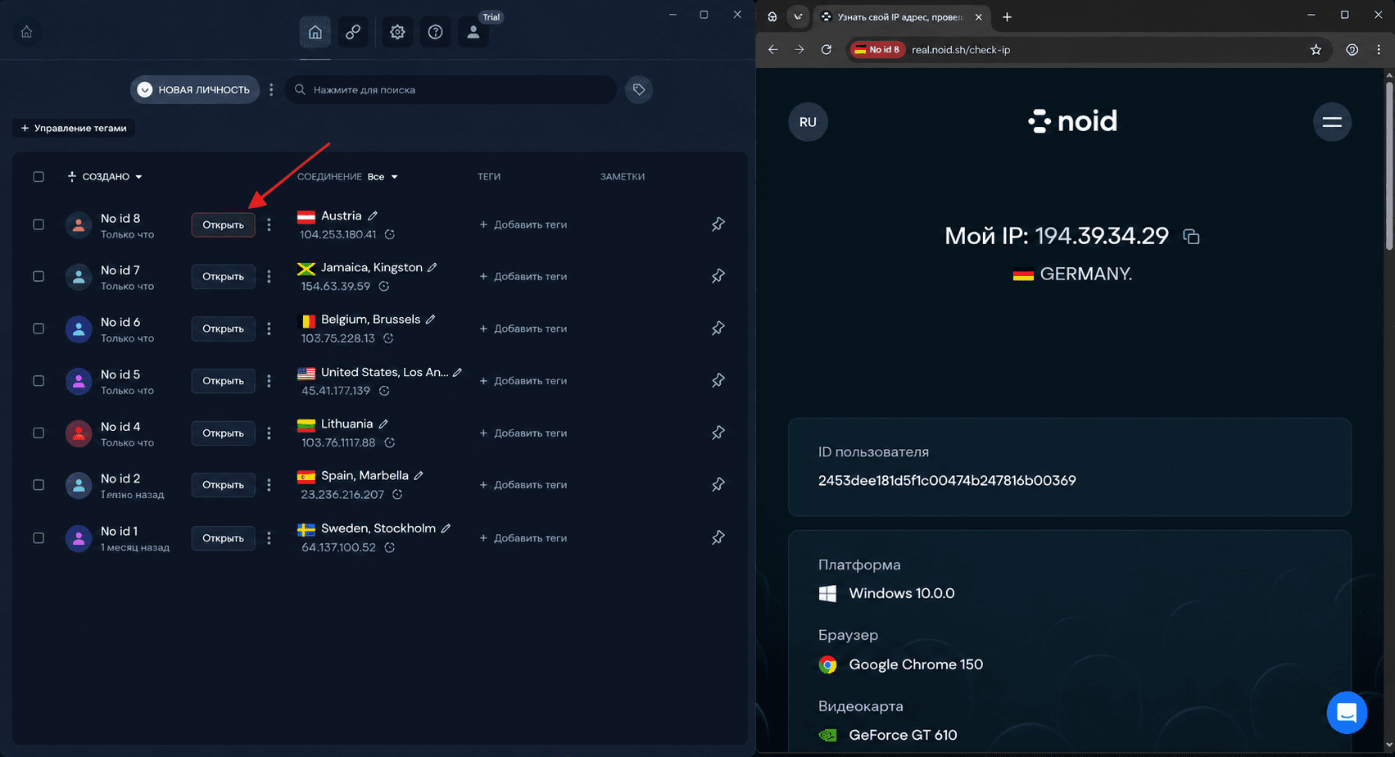Edit Austria connection with pencil icon
The height and width of the screenshot is (757, 1395).
(373, 215)
